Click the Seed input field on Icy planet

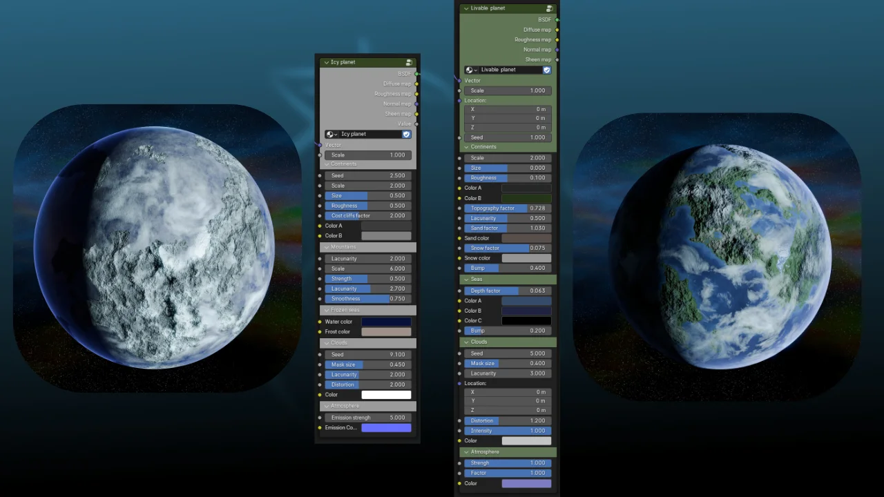(x=368, y=175)
